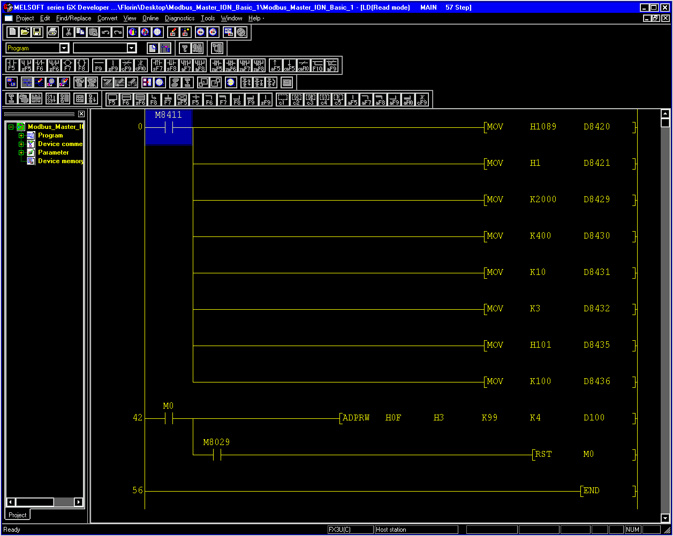Viewport: 673px width, 536px height.
Task: Delete horizontal line with cF9 icon
Action: point(127,66)
